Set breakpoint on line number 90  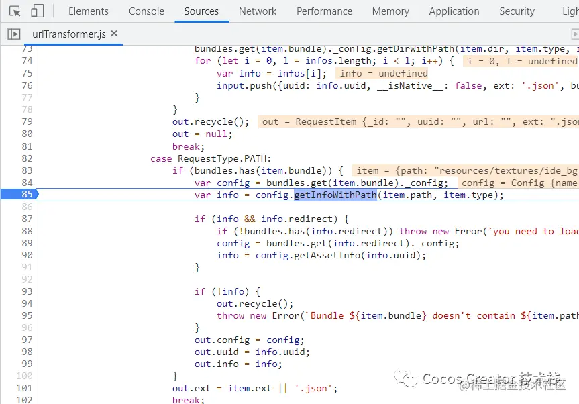pos(28,255)
